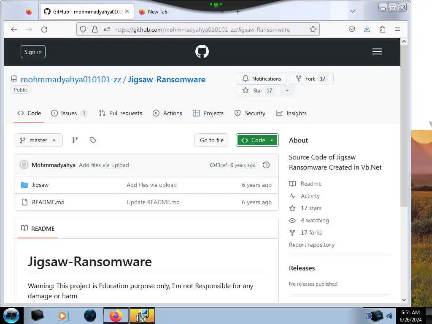Open the Star lists dropdown arrow
Image resolution: width=432 pixels, height=324 pixels.
click(x=287, y=91)
